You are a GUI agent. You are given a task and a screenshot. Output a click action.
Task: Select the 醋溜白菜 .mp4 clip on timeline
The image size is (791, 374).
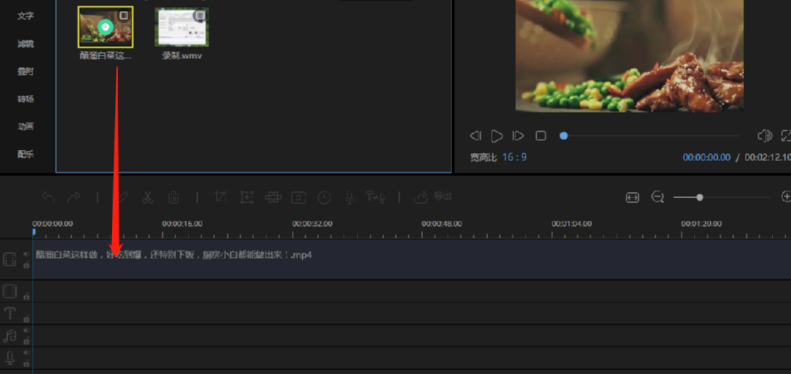(x=412, y=260)
